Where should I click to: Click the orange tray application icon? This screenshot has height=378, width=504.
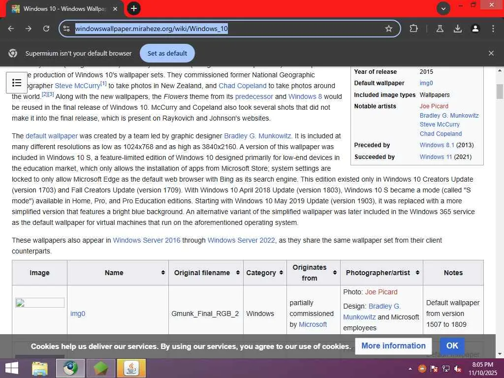tap(422, 369)
